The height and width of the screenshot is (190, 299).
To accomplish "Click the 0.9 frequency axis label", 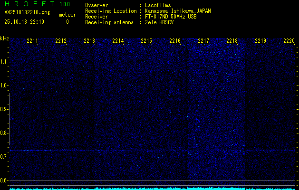I will (x=4, y=109).
